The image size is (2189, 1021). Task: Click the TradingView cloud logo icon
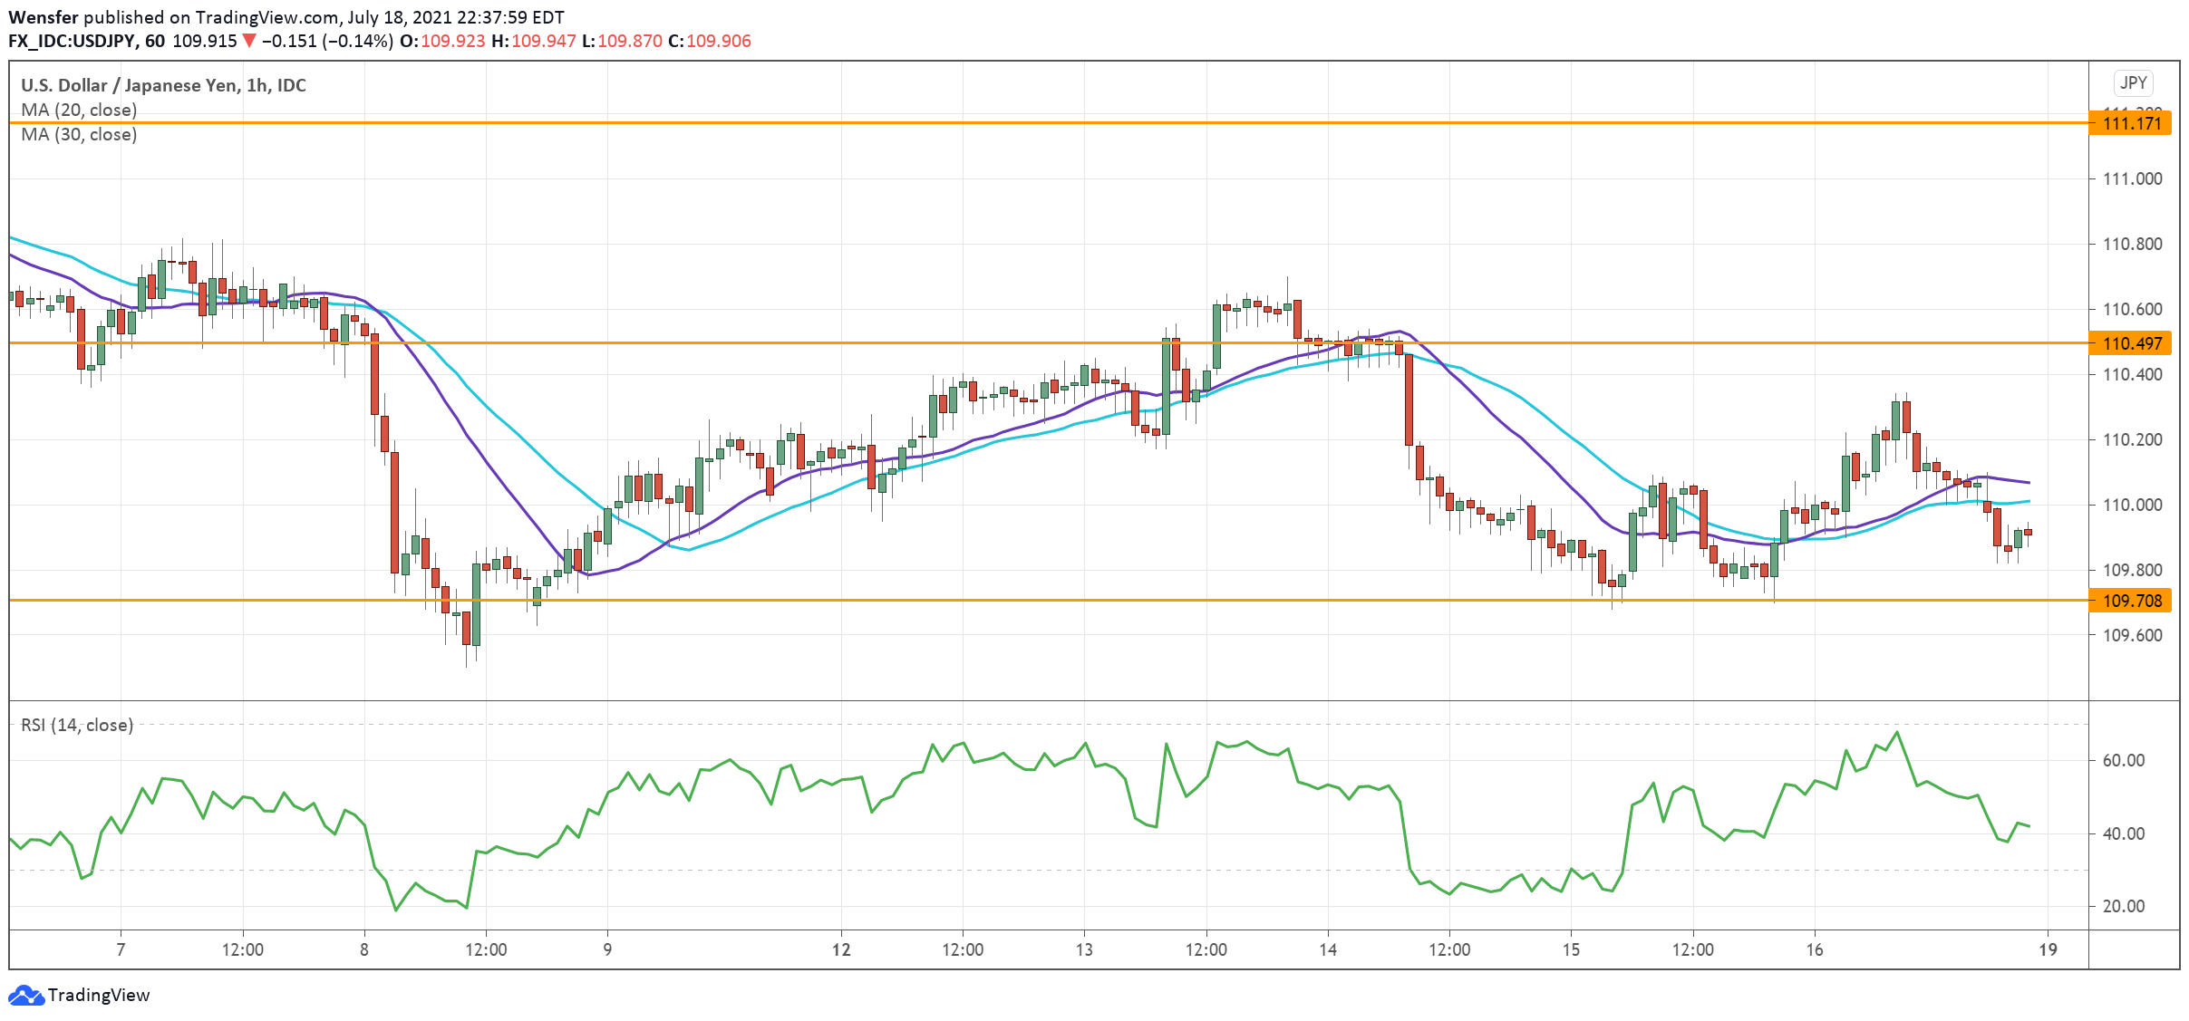(x=25, y=996)
